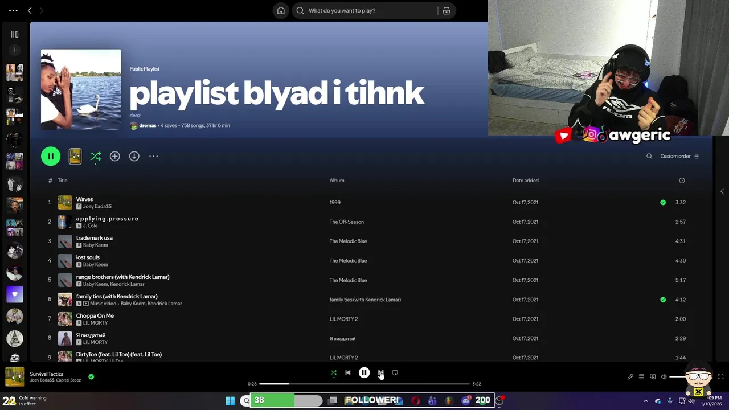Viewport: 729px width, 410px height.
Task: Enter full screen mode
Action: click(720, 377)
